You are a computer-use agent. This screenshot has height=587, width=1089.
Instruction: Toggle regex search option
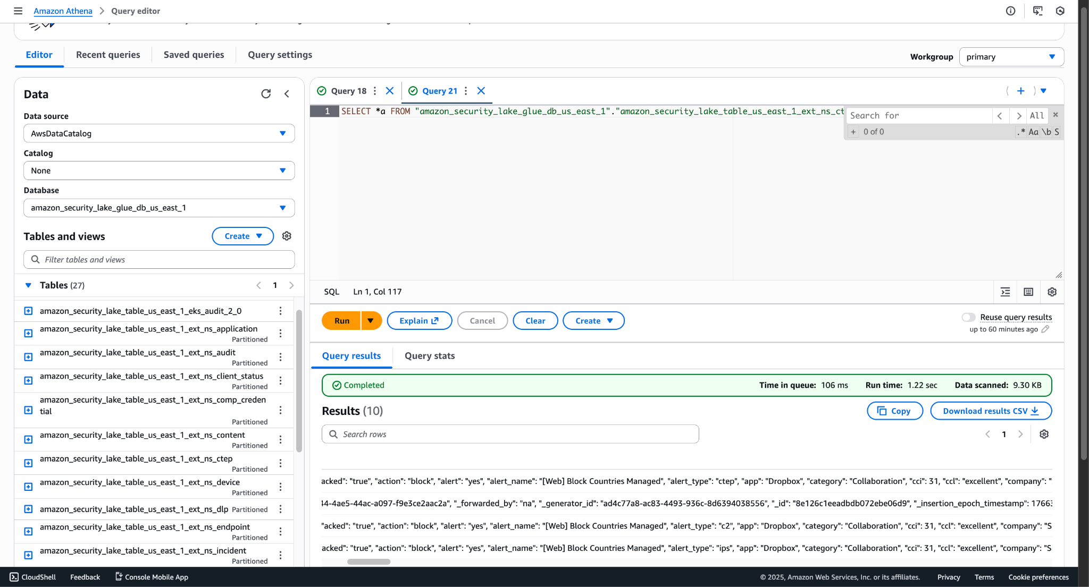(1021, 132)
